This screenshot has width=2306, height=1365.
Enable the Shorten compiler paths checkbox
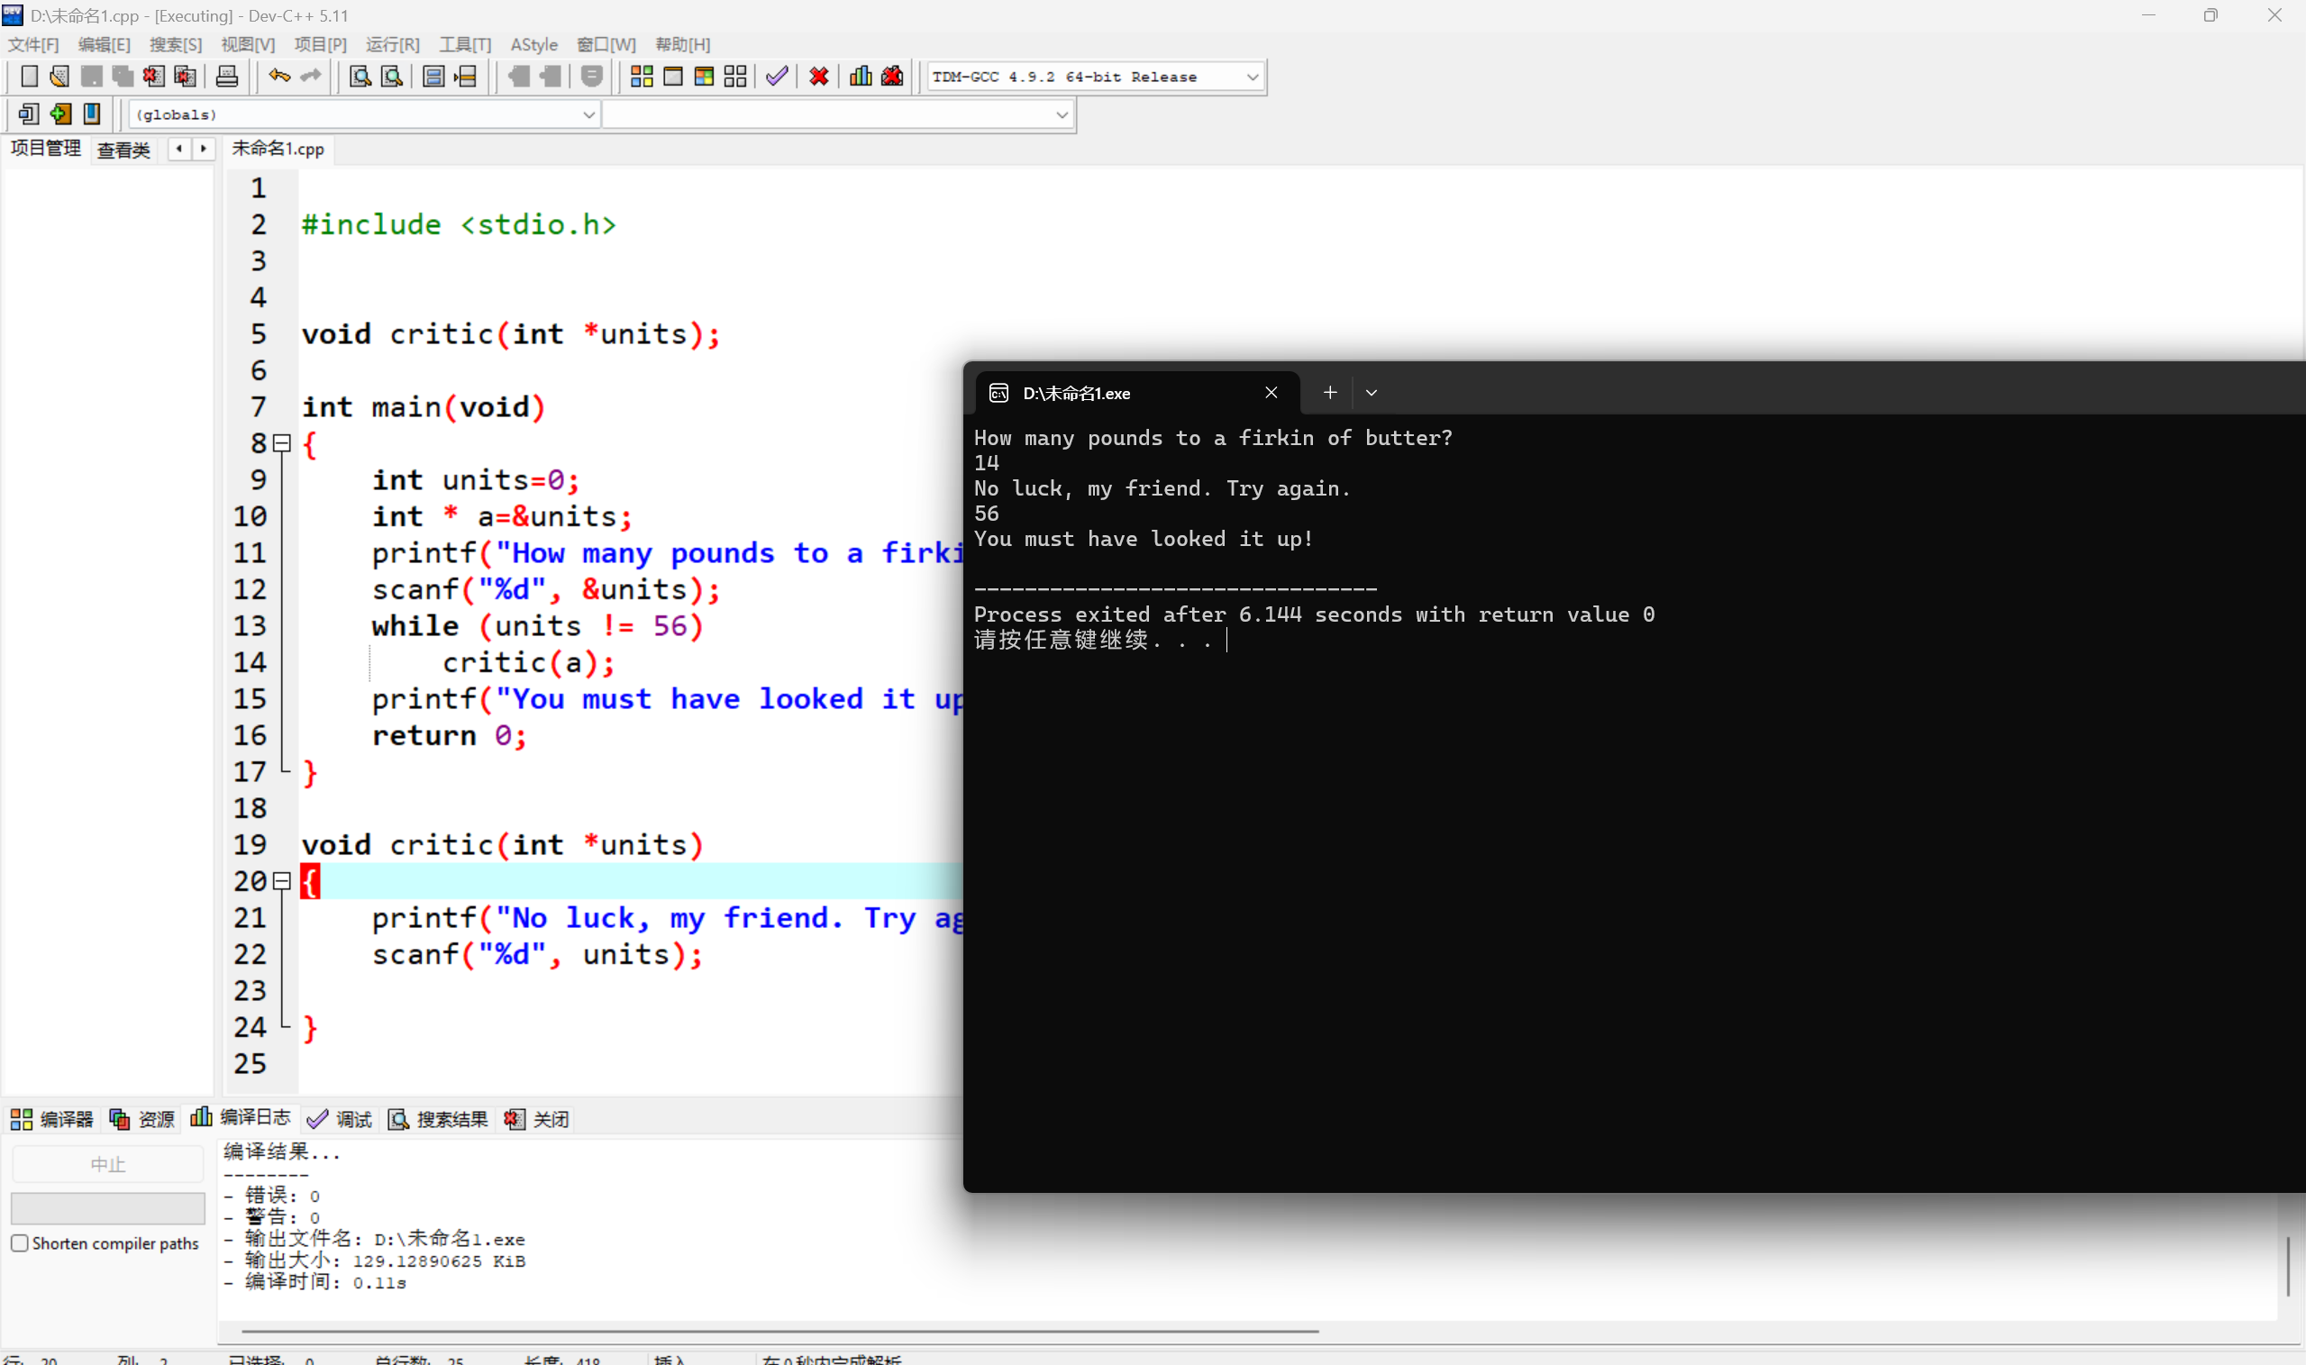tap(20, 1243)
